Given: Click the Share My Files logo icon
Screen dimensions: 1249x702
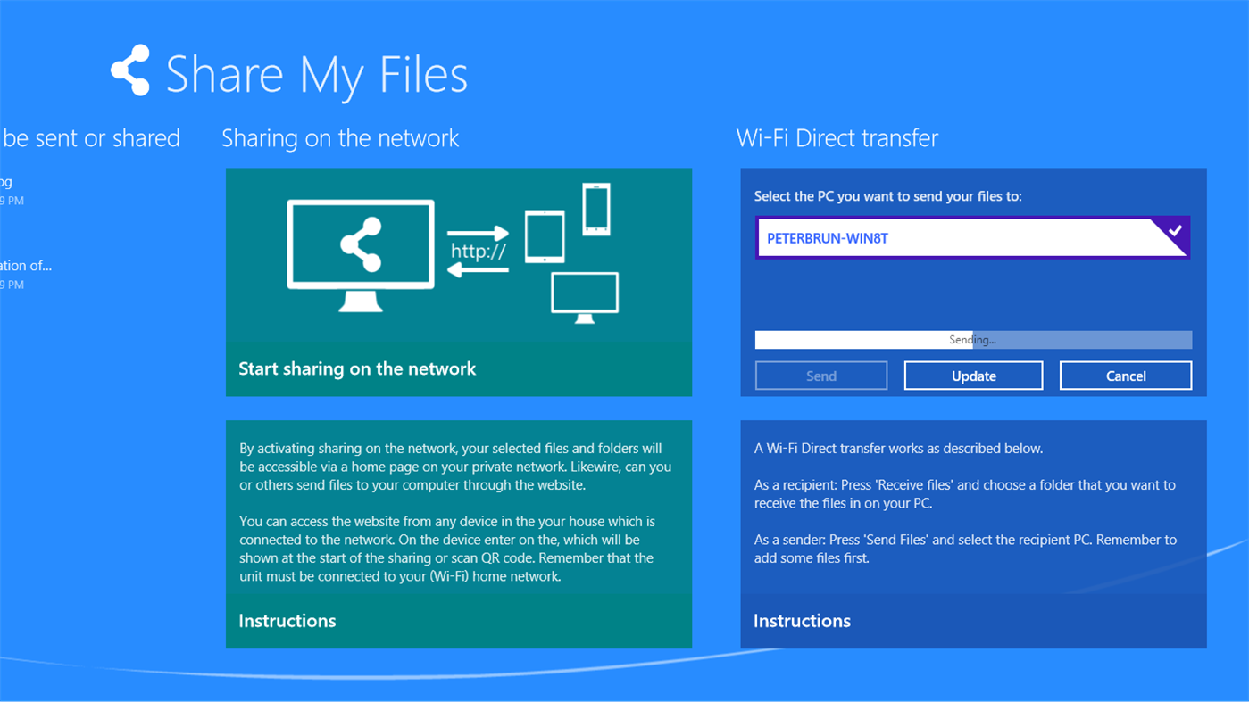Looking at the screenshot, I should (131, 70).
